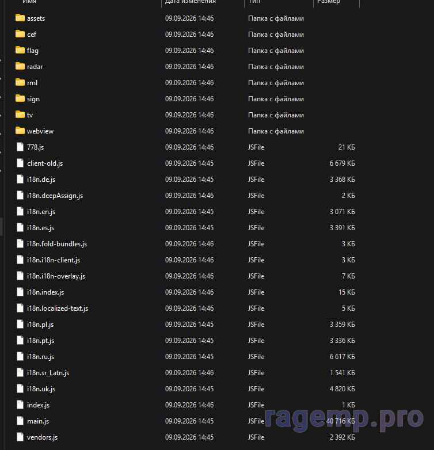Click the i18n.en.js file icon
This screenshot has width=434, height=450.
[20, 211]
